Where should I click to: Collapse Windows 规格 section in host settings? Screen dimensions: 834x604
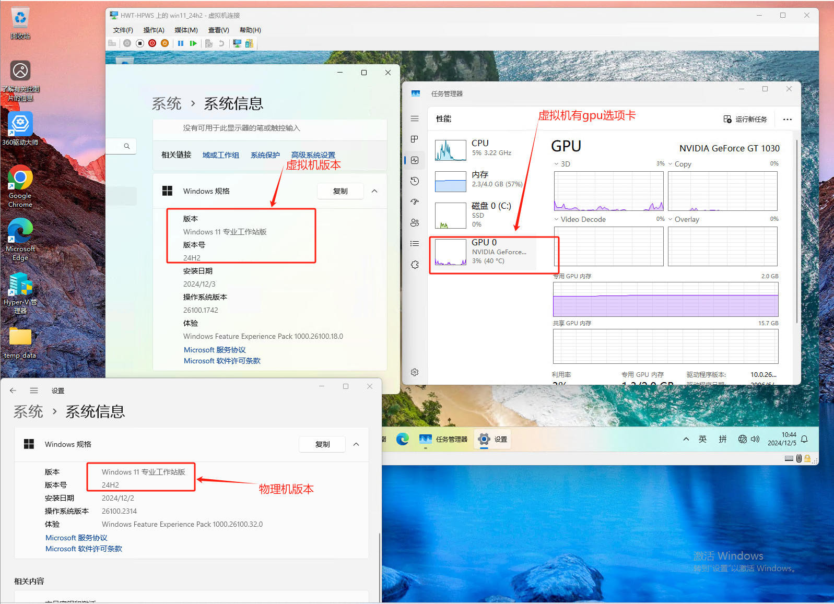[356, 444]
